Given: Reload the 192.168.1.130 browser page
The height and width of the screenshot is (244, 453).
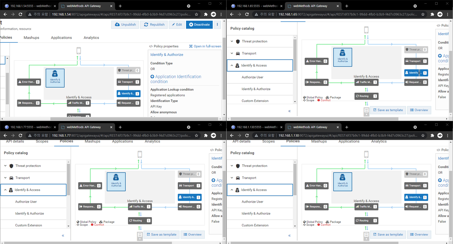Looking at the screenshot, I should pyautogui.click(x=247, y=135).
